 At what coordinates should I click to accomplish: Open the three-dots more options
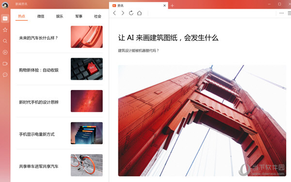click(281, 13)
